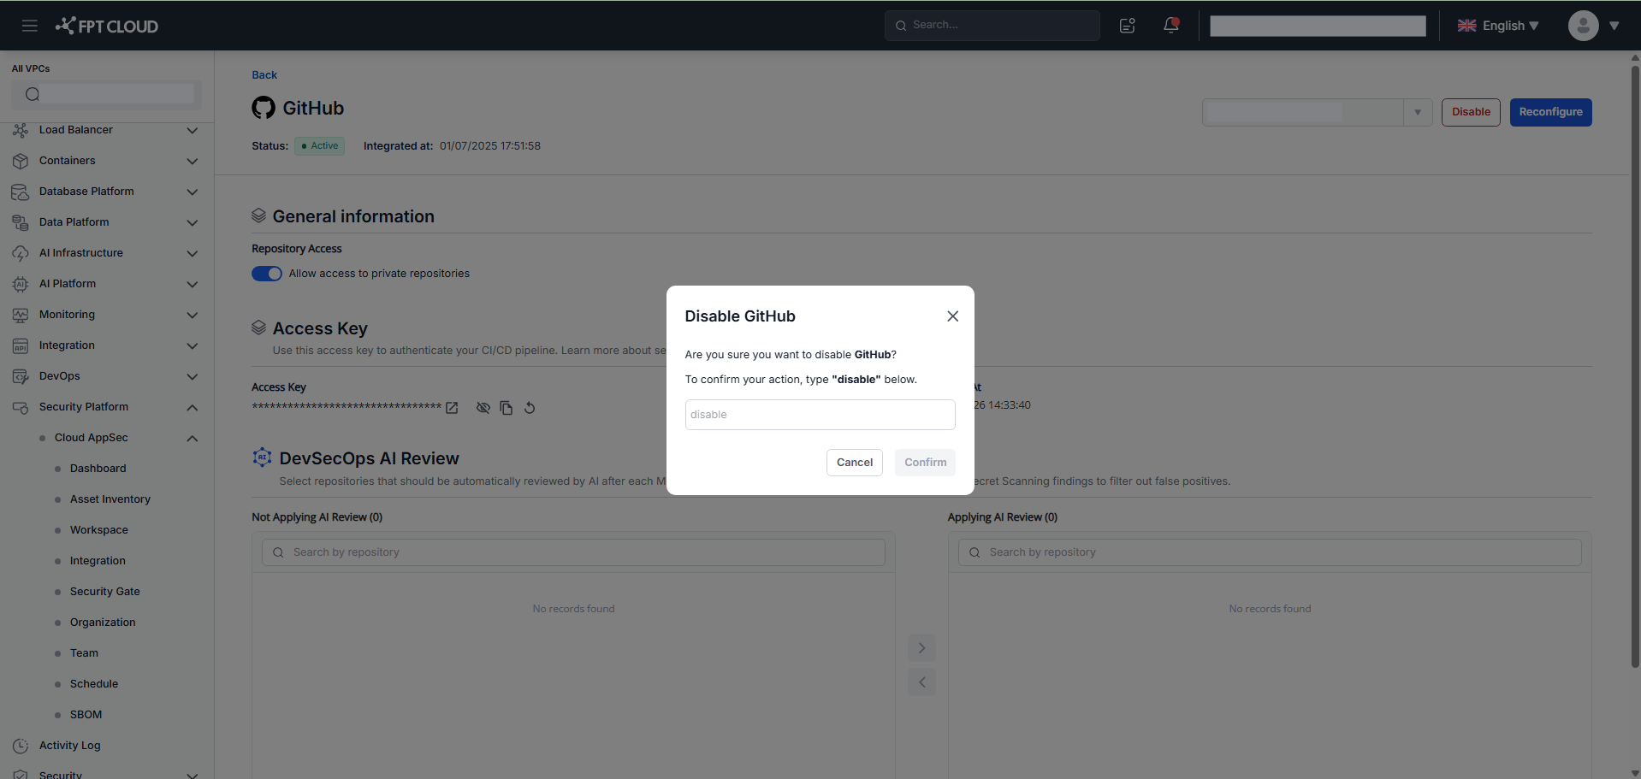The height and width of the screenshot is (779, 1641).
Task: Click the All VPCs search box
Action: click(x=107, y=94)
